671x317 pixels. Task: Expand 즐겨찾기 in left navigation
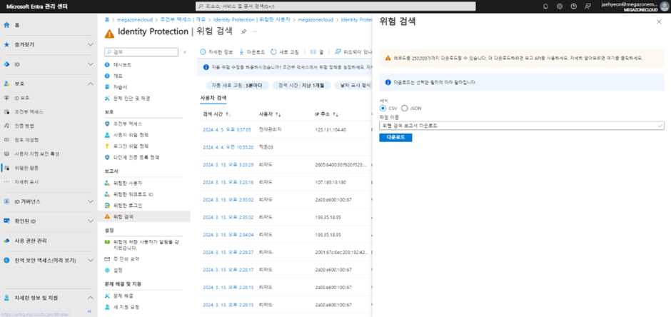pos(91,44)
